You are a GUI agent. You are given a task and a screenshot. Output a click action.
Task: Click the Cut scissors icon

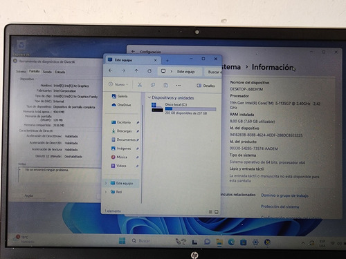pyautogui.click(x=140, y=85)
